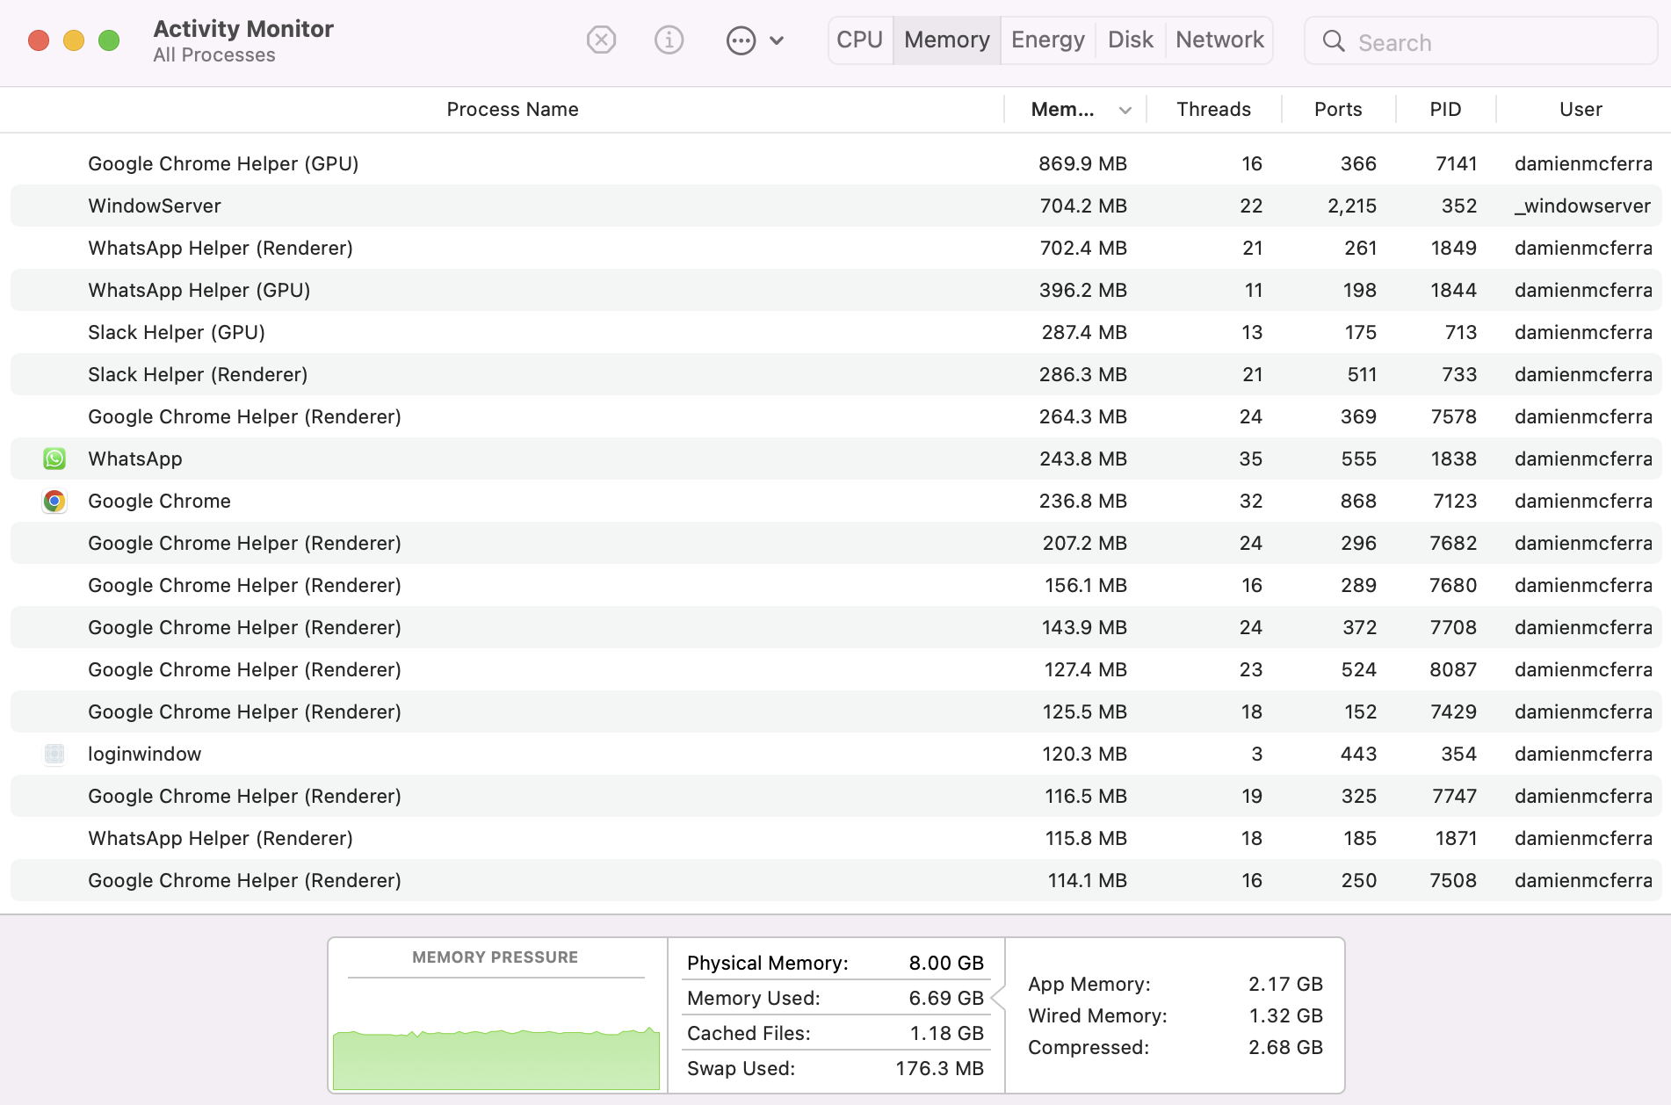Focus the Search field
Image resolution: width=1671 pixels, height=1105 pixels.
1481,41
